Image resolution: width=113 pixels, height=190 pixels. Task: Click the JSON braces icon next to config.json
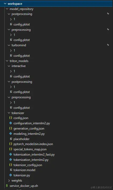[11, 118]
